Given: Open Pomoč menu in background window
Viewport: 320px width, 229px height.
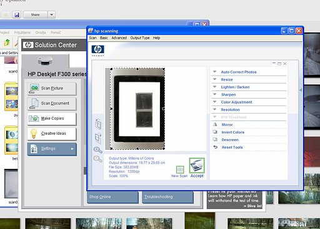Looking at the screenshot, I should pyautogui.click(x=56, y=32).
